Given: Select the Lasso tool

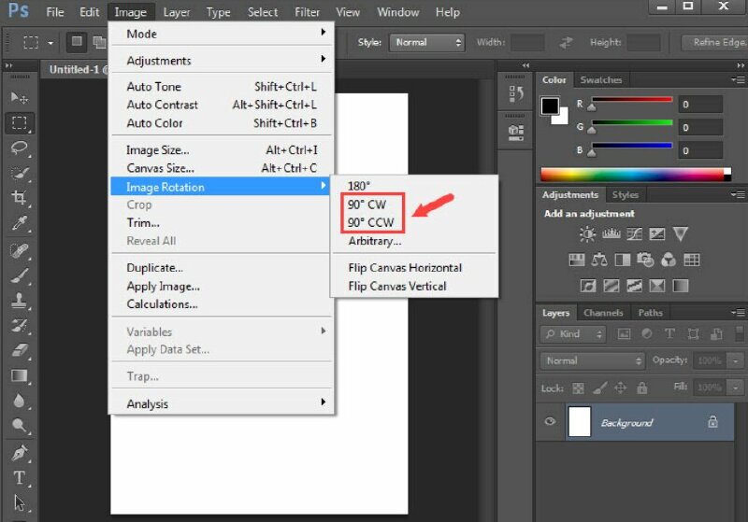Looking at the screenshot, I should pos(19,148).
